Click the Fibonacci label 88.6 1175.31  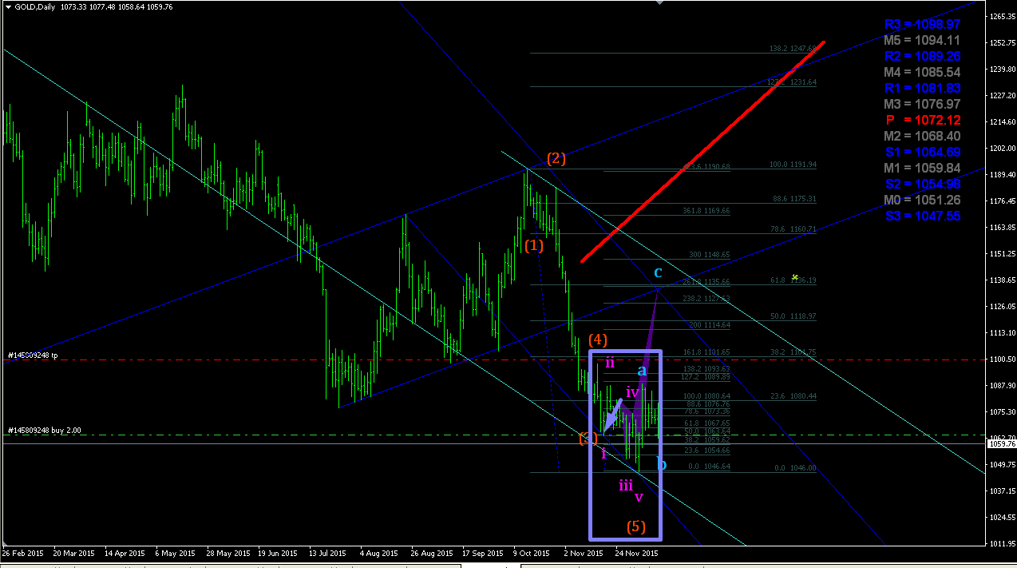point(794,198)
